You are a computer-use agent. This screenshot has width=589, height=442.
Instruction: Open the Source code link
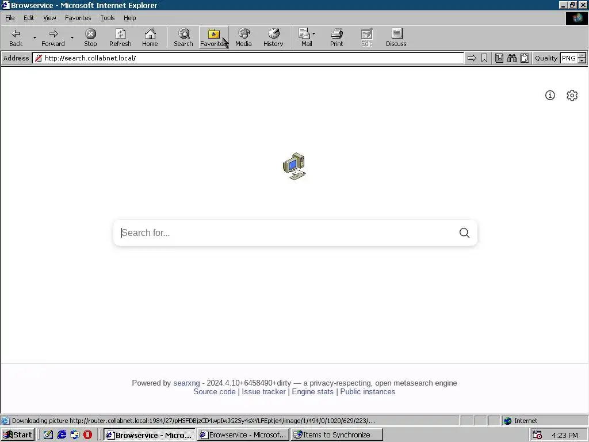coord(215,391)
